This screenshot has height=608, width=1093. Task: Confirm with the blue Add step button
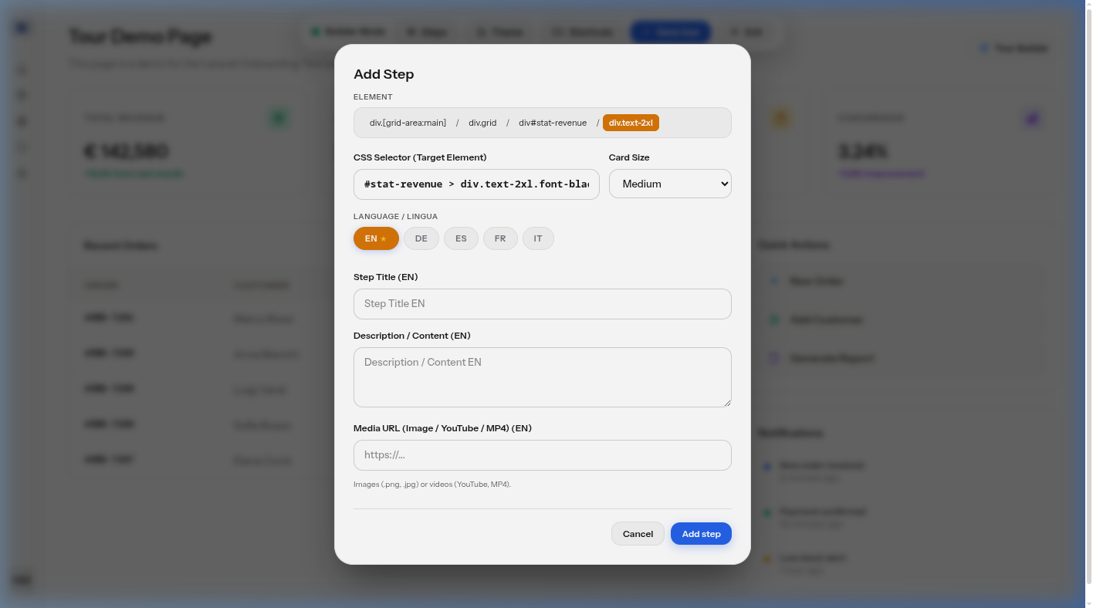pos(701,534)
